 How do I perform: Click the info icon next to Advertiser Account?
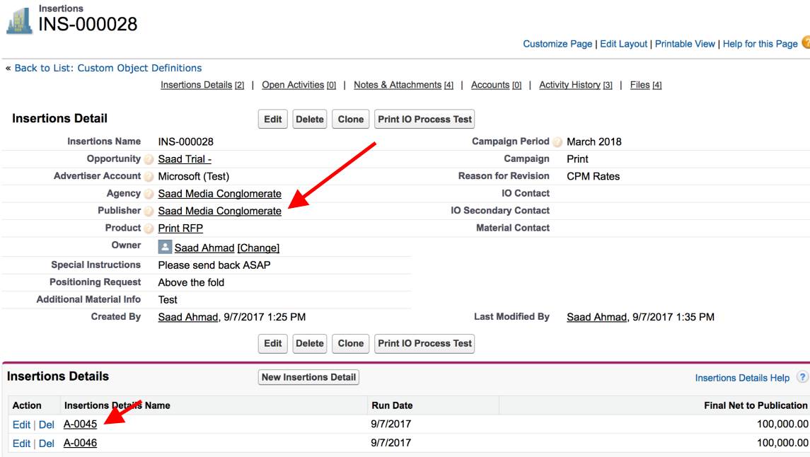point(149,176)
